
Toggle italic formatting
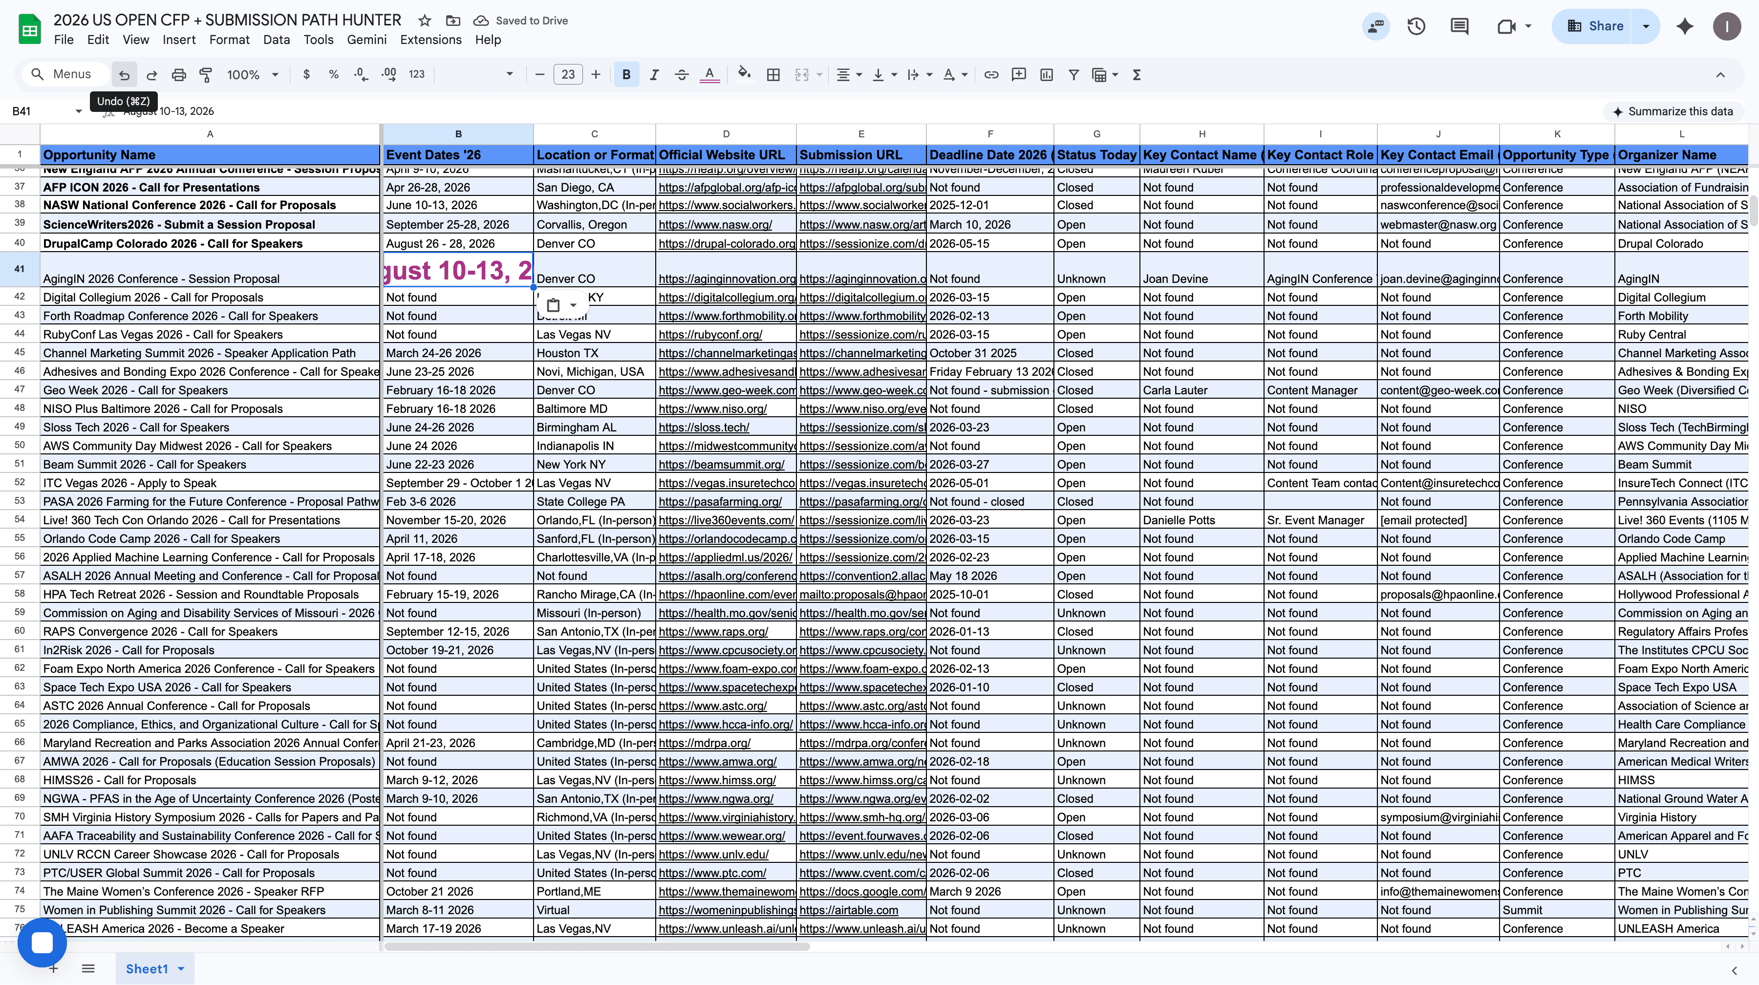654,75
